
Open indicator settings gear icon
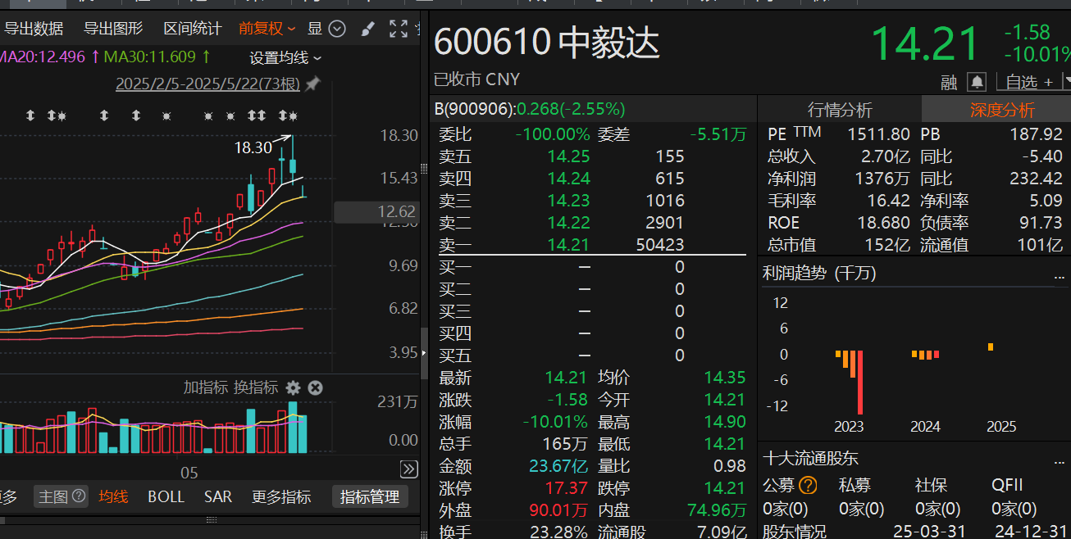(x=293, y=387)
